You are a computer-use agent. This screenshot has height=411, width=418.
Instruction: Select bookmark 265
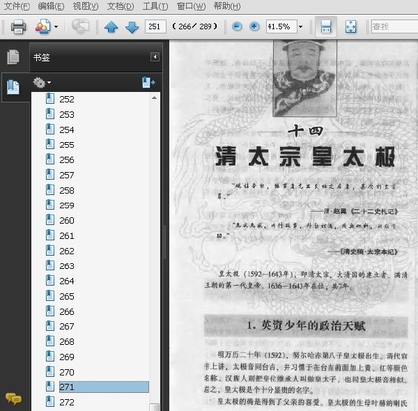pos(67,296)
